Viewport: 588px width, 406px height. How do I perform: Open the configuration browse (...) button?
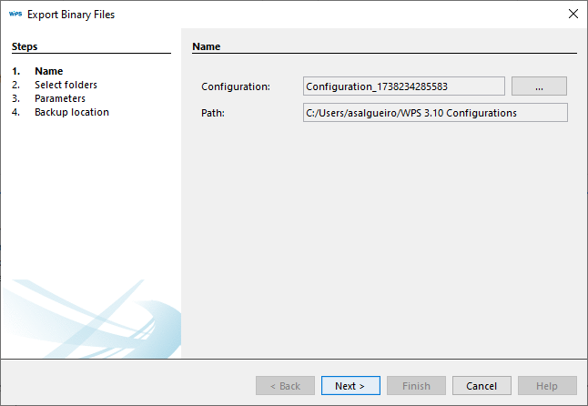tap(539, 86)
